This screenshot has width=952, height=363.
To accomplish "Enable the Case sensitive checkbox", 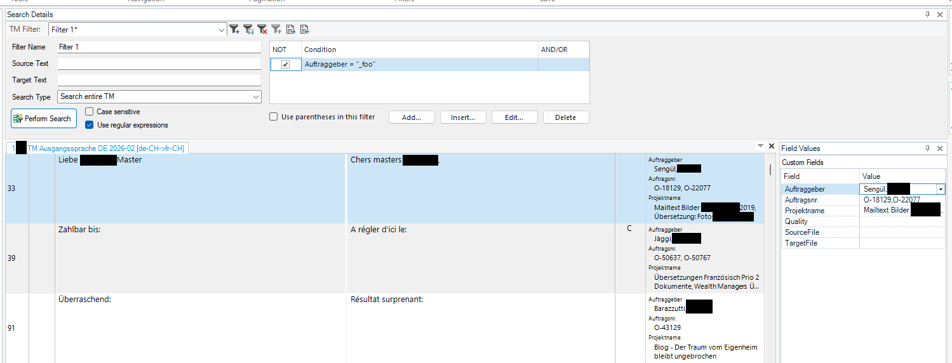I will [x=90, y=112].
